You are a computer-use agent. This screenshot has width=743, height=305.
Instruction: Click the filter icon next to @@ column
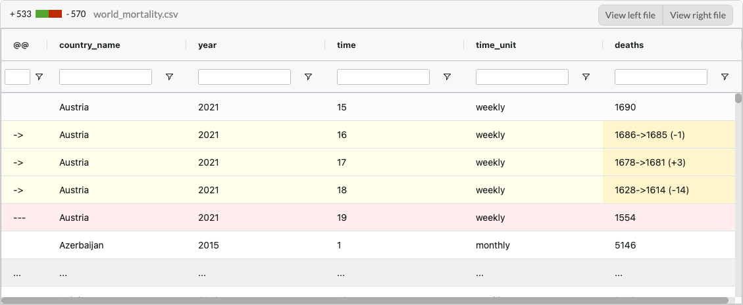pos(39,78)
